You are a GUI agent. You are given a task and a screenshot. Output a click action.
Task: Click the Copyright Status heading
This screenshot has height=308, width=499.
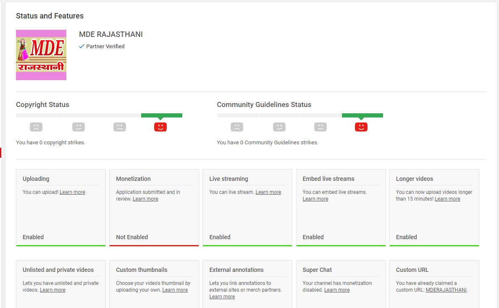(43, 104)
